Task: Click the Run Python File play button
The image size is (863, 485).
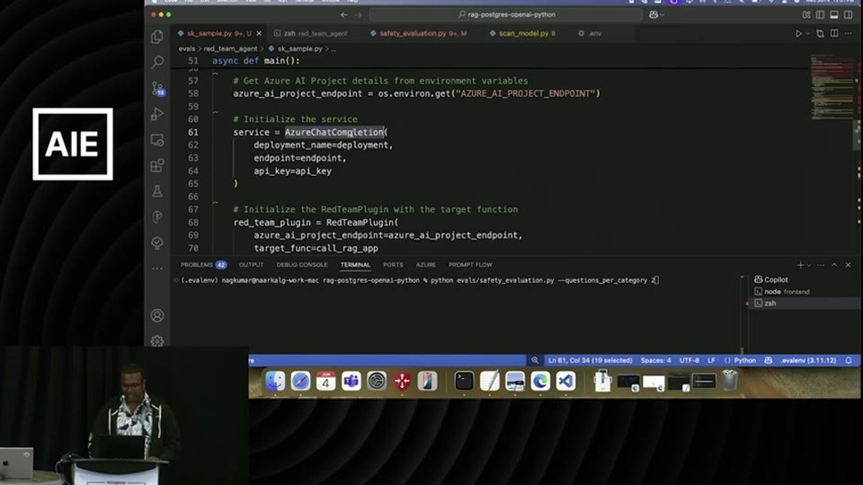Action: pos(798,33)
